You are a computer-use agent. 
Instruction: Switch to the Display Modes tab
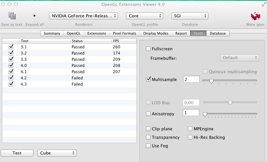pyautogui.click(x=156, y=33)
